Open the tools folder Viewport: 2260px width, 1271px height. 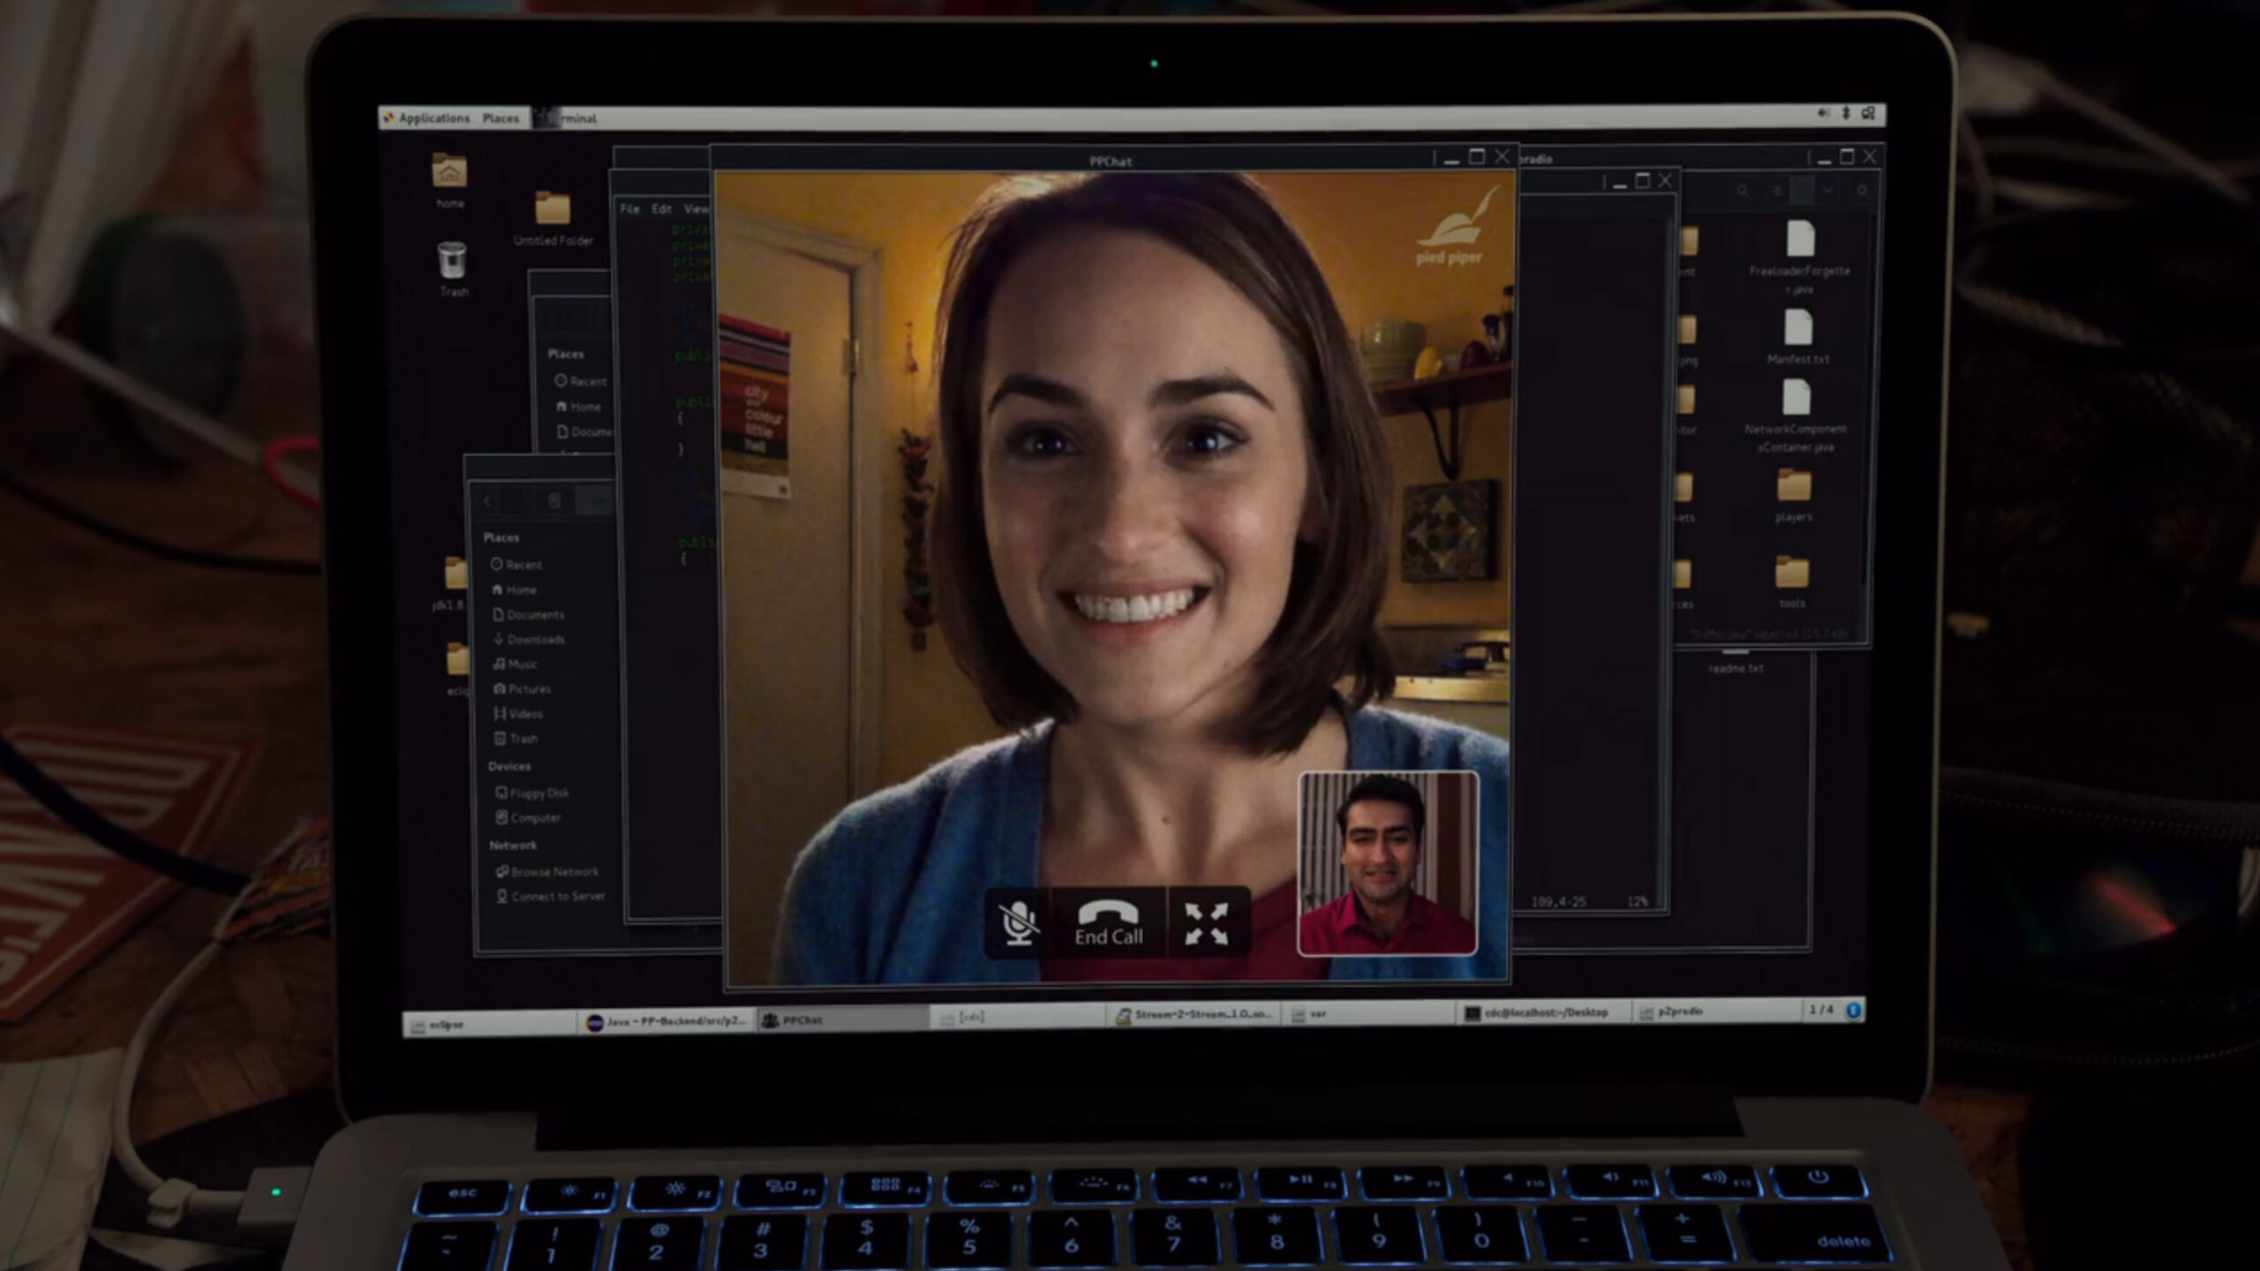tap(1792, 583)
